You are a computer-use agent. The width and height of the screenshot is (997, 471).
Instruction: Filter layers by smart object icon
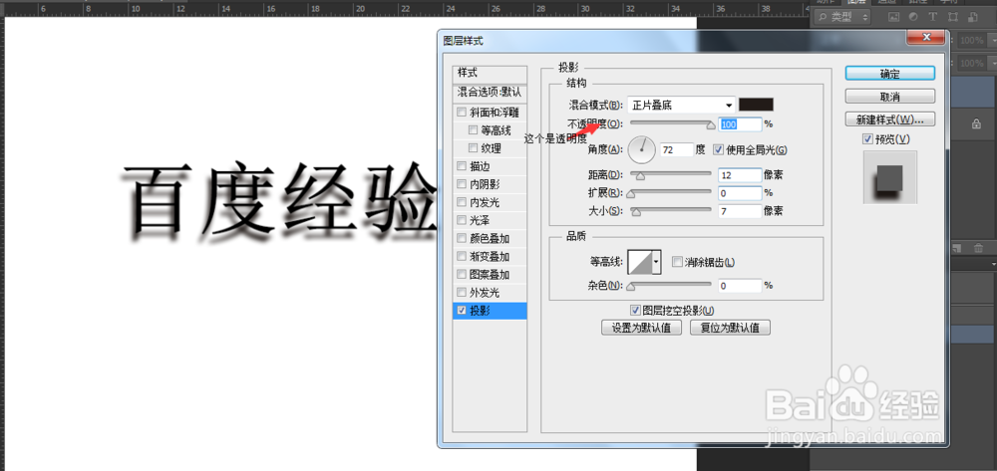[x=971, y=17]
